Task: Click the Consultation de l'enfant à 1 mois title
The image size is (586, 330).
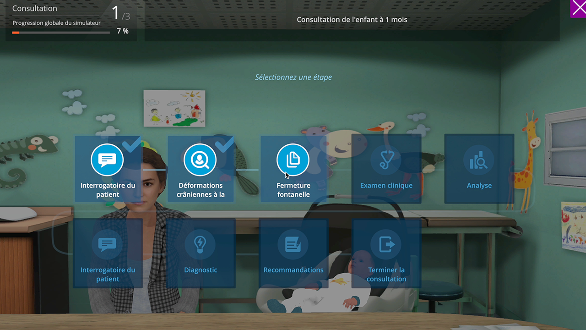Action: pos(352,20)
